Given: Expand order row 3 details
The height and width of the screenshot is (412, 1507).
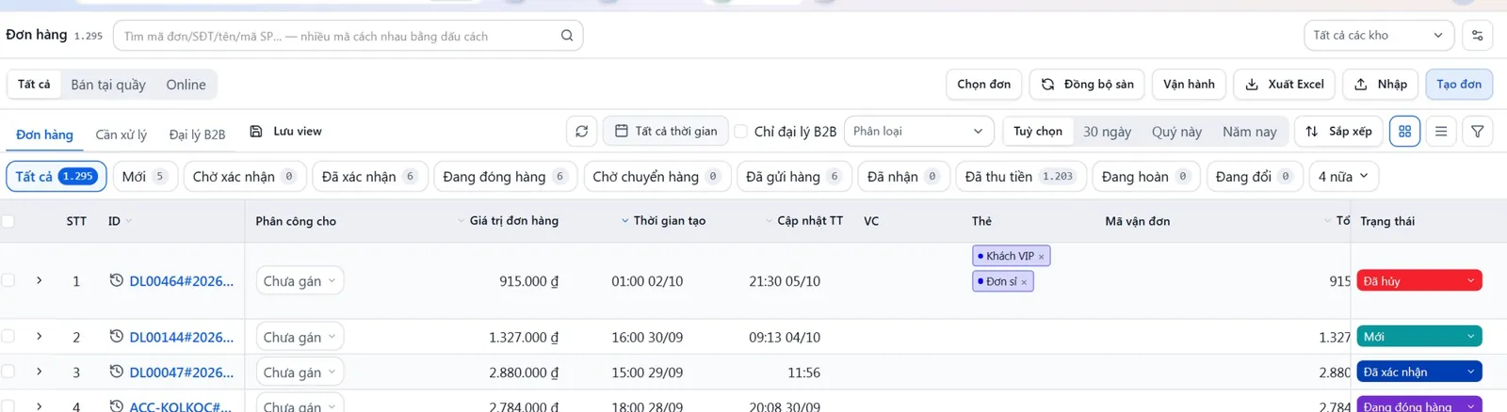Looking at the screenshot, I should click(x=40, y=372).
